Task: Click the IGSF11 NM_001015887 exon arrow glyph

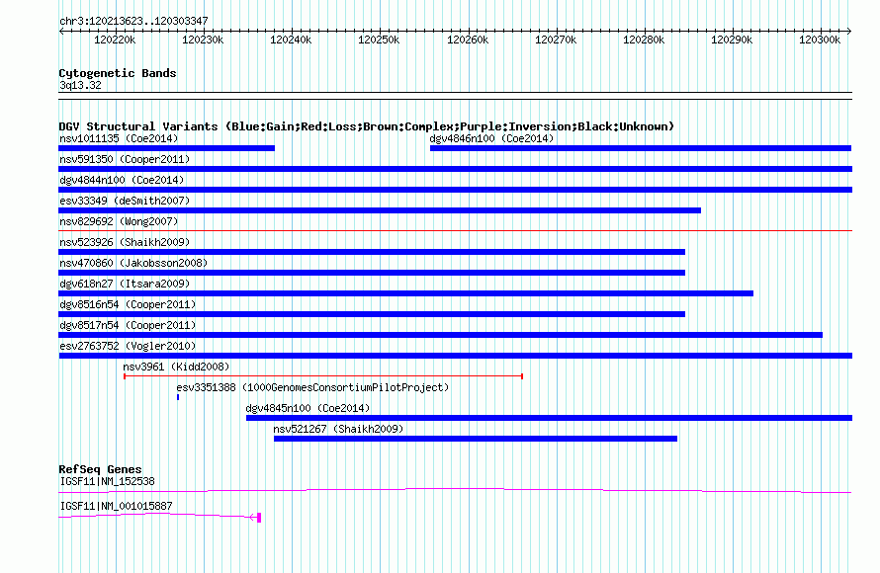Action: 255,517
